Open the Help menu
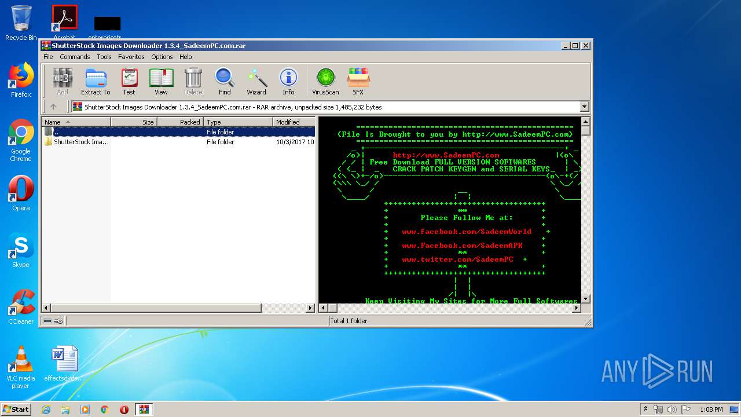Screen dimensions: 741x417 [185, 57]
